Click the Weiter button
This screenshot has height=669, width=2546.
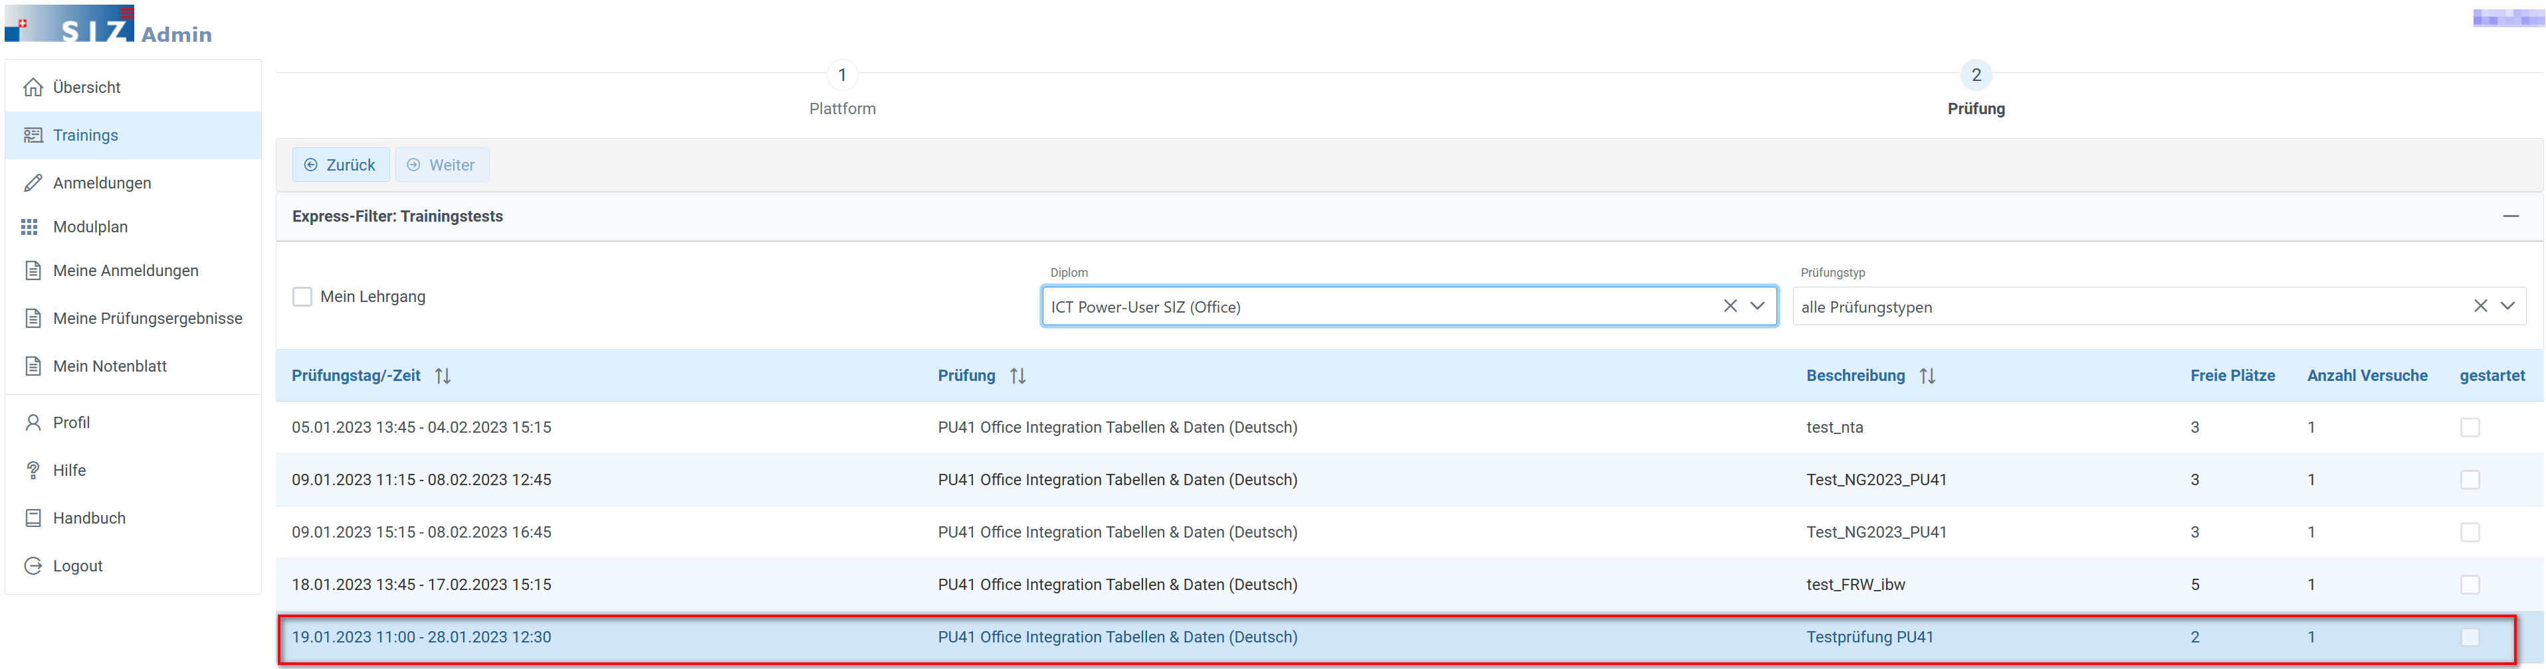point(442,165)
